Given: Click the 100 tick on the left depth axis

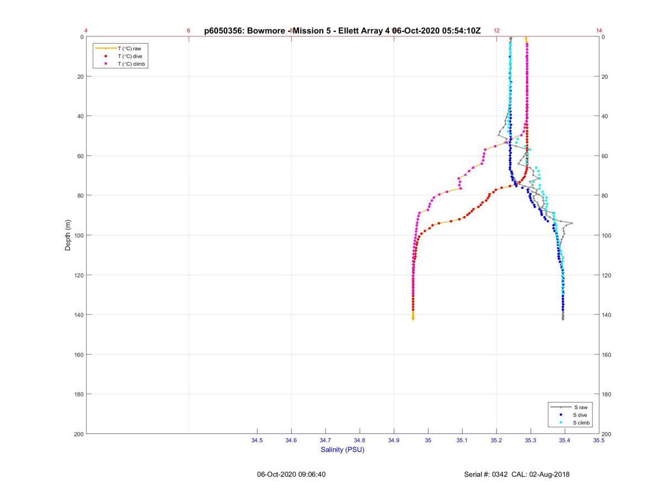Looking at the screenshot, I should click(78, 235).
